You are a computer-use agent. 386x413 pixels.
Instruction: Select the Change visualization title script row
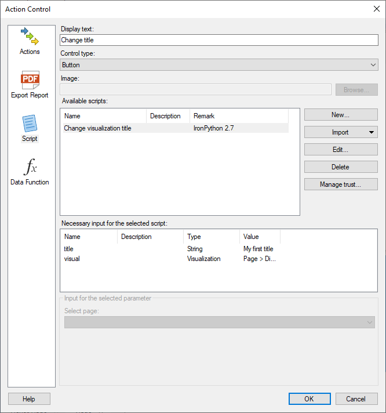click(176, 128)
